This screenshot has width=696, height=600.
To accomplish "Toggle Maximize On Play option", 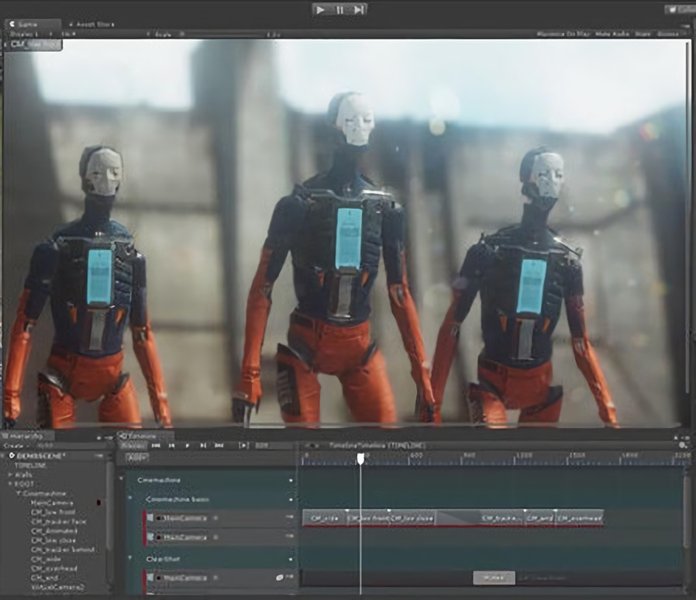I will [x=565, y=34].
